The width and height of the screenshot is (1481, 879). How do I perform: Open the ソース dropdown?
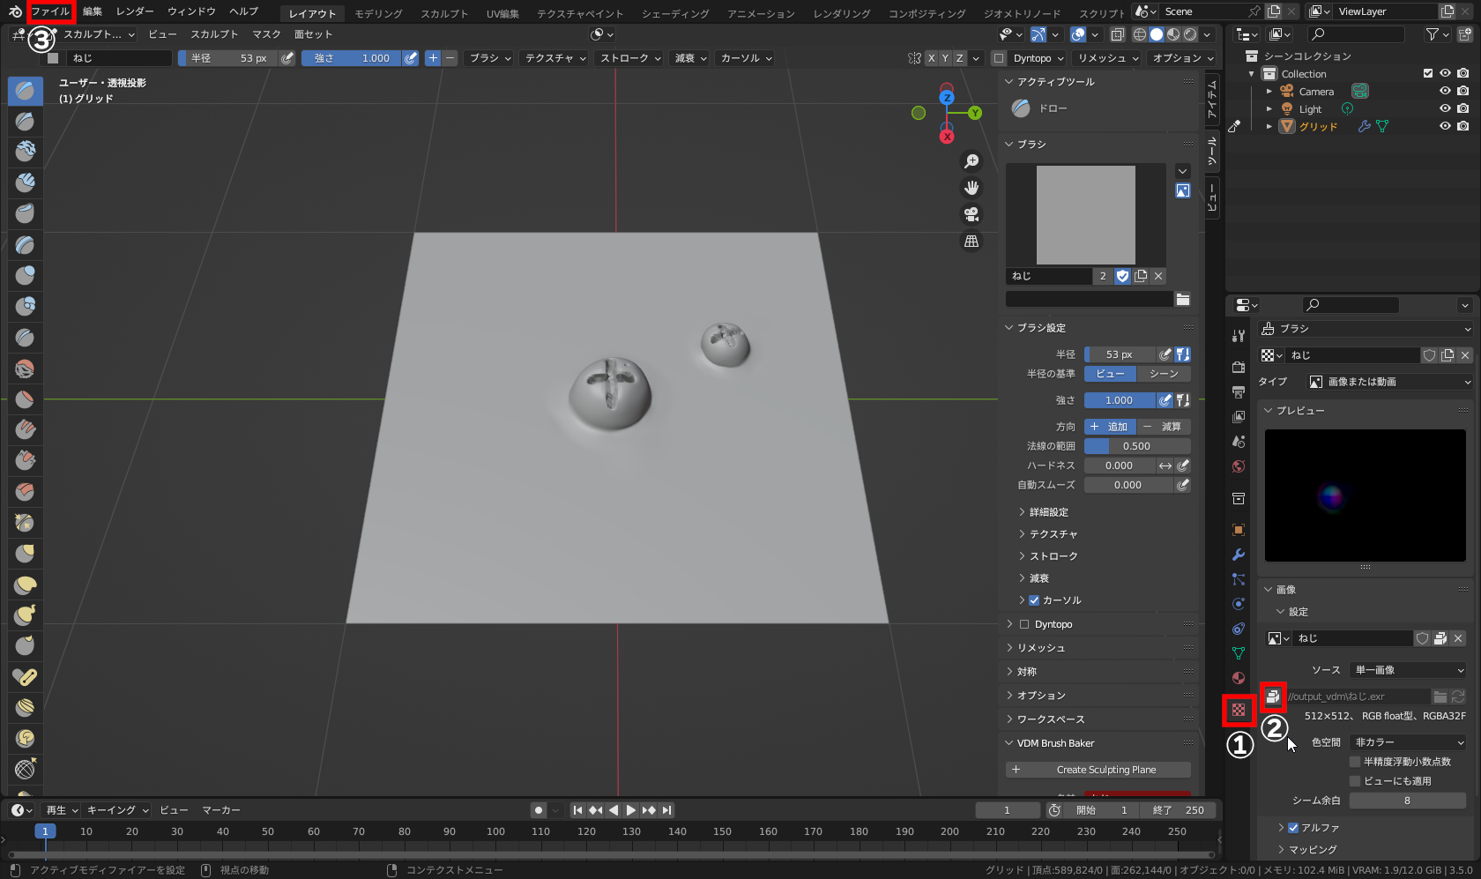(x=1408, y=670)
